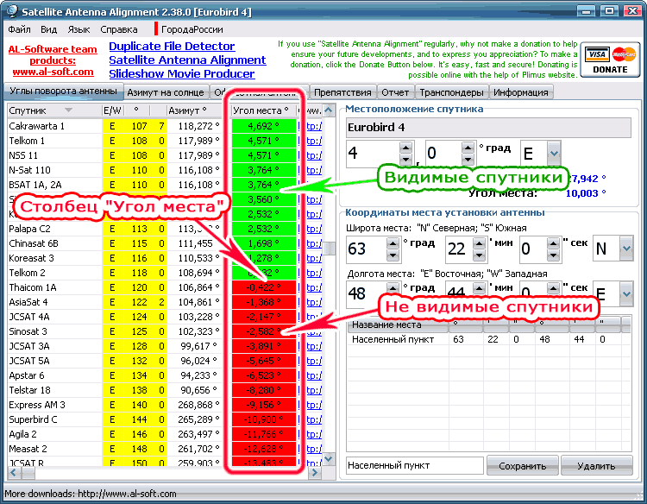Select Superbird C satellite row
The image size is (647, 504).
point(164,419)
